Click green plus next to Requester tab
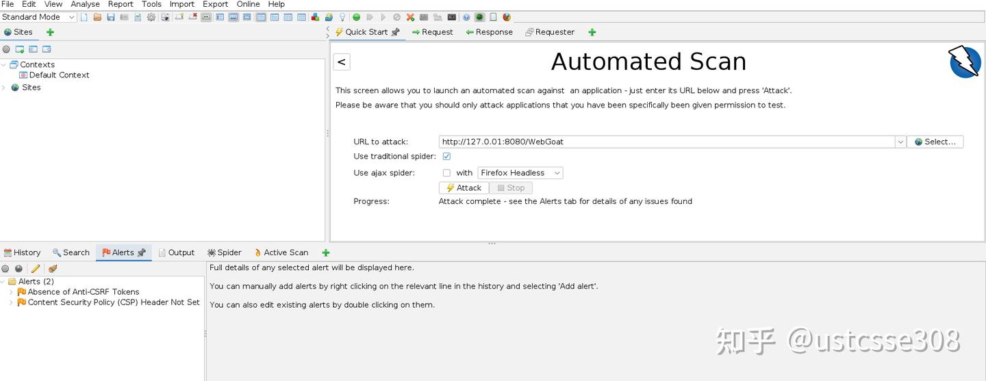The image size is (986, 381). tap(592, 32)
